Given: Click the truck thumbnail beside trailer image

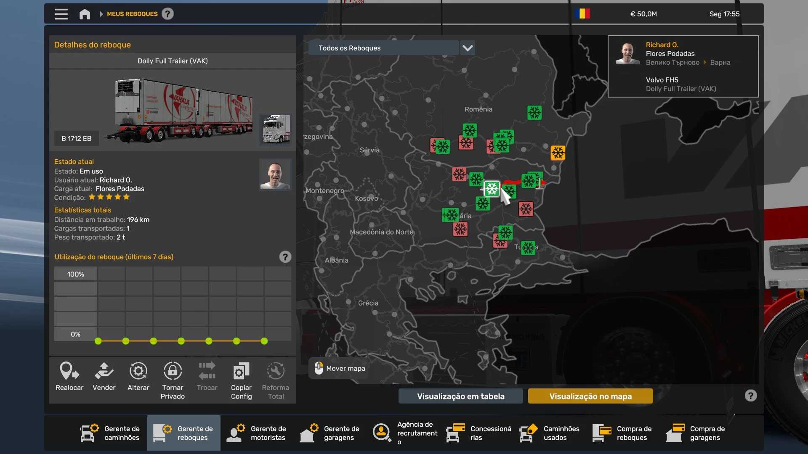Looking at the screenshot, I should (x=276, y=129).
